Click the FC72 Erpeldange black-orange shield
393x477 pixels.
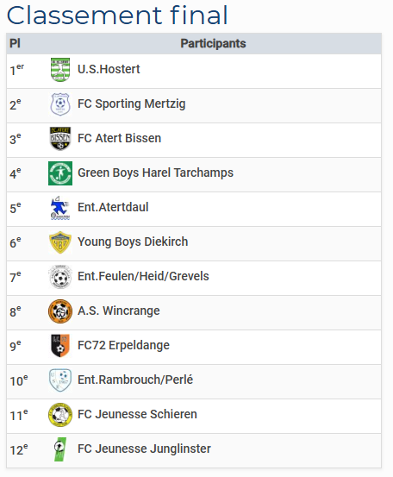point(60,346)
